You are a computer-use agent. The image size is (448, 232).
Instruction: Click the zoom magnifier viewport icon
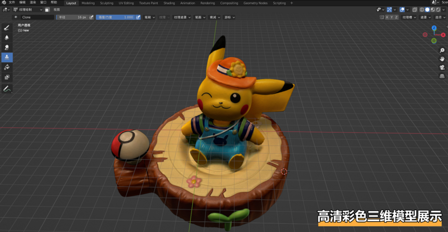[442, 50]
